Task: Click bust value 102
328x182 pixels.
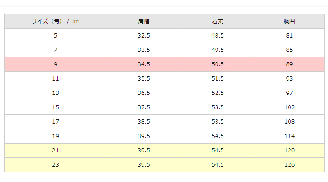Action: (289, 107)
